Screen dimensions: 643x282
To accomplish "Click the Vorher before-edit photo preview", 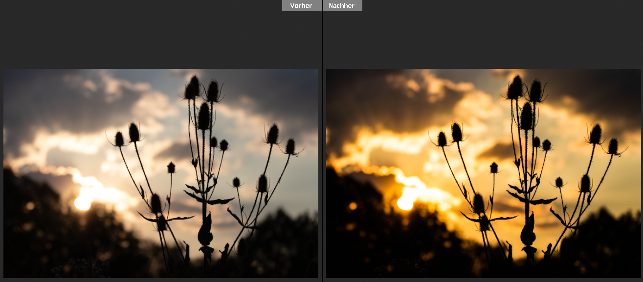I will pos(161,173).
